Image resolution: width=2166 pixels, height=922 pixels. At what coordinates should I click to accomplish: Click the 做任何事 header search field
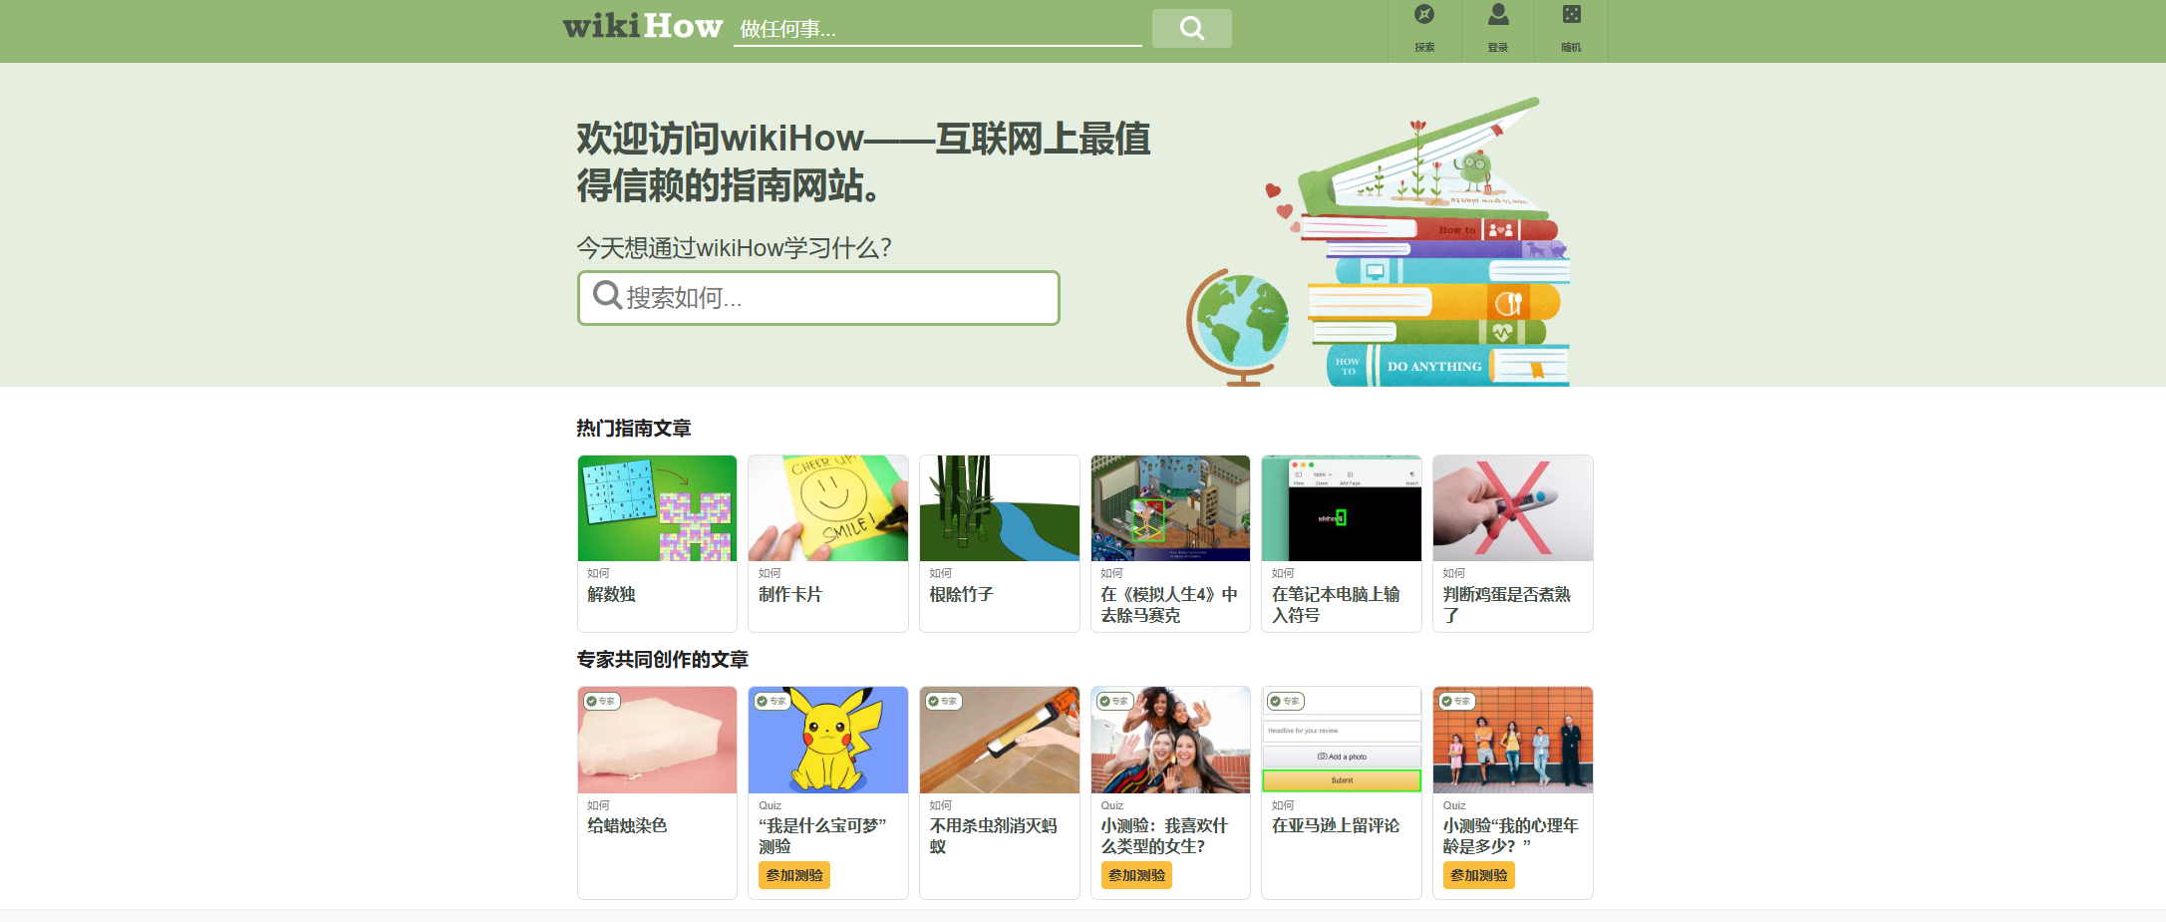(x=937, y=28)
